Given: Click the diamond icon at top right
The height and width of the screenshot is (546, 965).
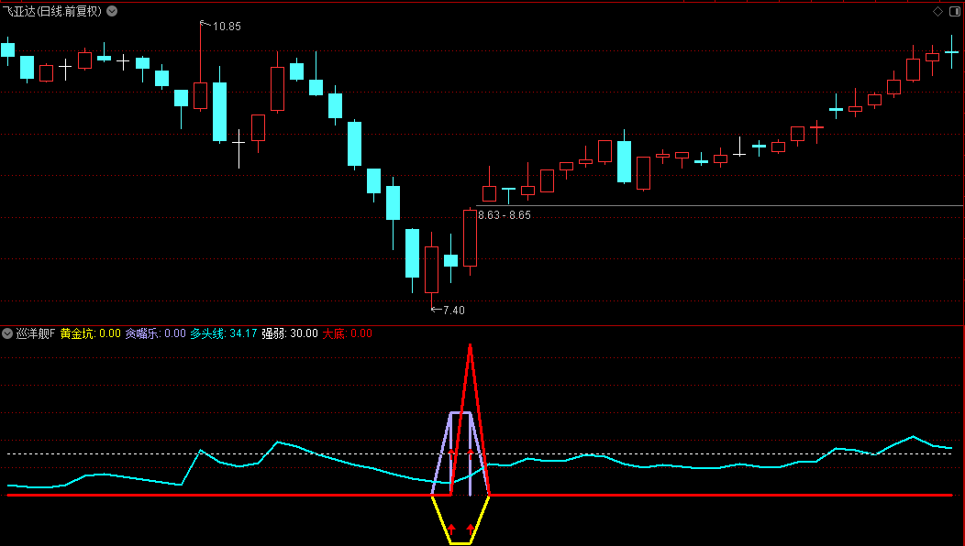Looking at the screenshot, I should pos(937,11).
